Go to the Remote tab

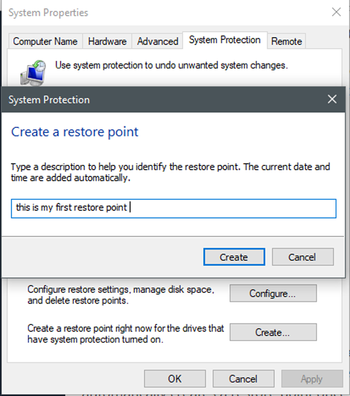click(286, 41)
